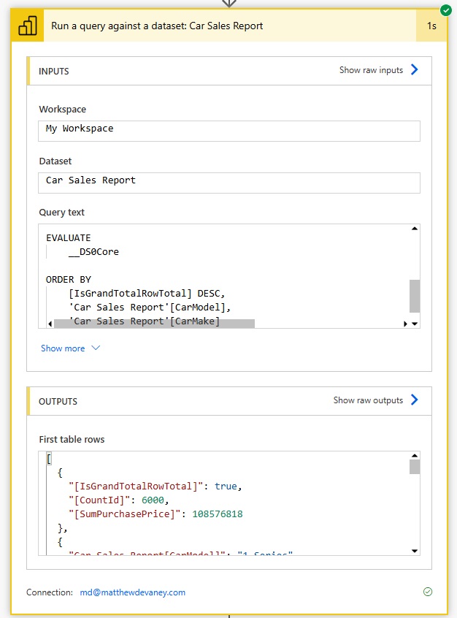Click the query text scroll up arrow
This screenshot has height=618, width=457.
point(415,229)
